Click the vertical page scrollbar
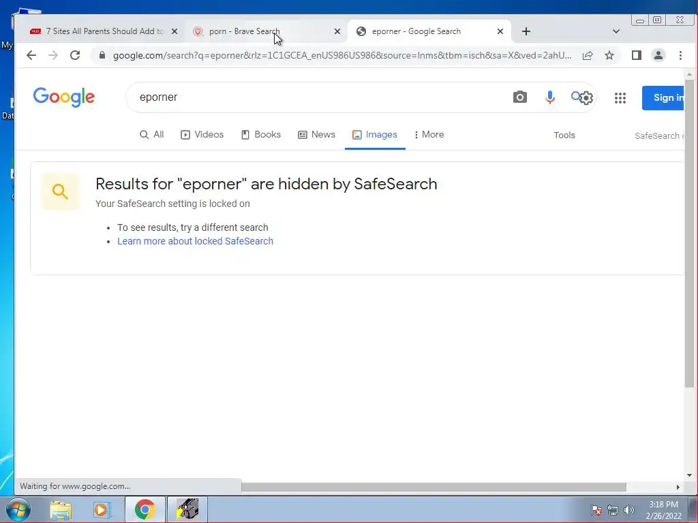Image resolution: width=698 pixels, height=523 pixels. tap(689, 234)
